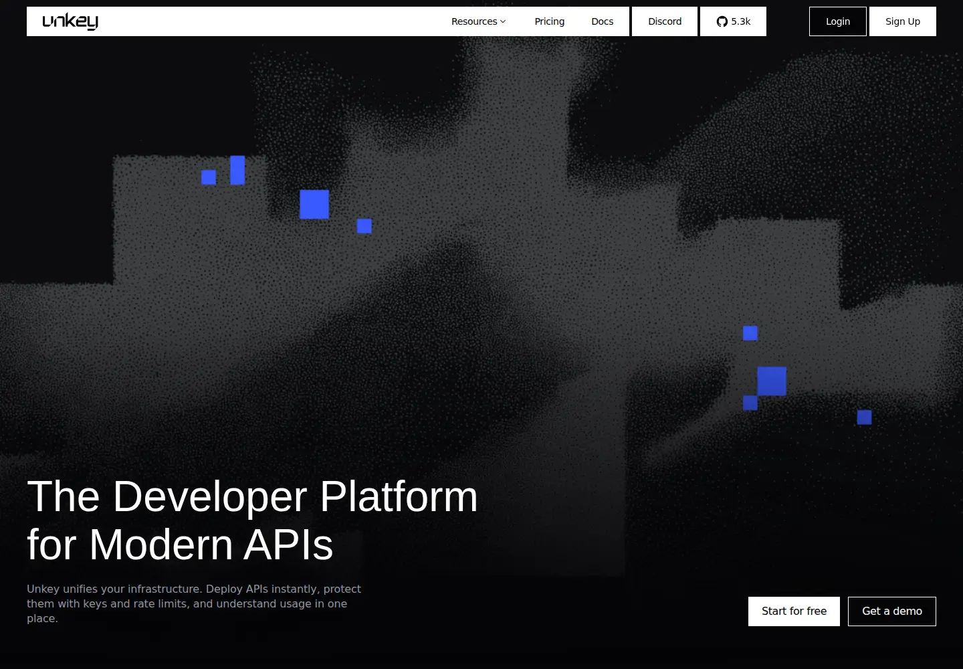The width and height of the screenshot is (963, 669).
Task: Go to the Docs link
Action: tap(602, 21)
